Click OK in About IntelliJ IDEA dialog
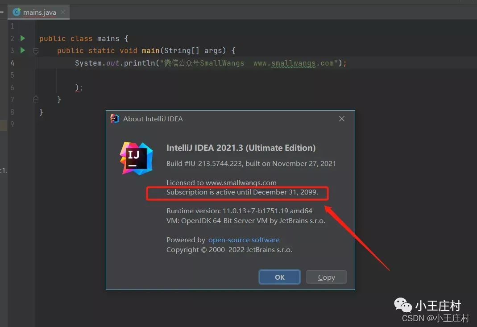This screenshot has height=327, width=477. [x=280, y=277]
